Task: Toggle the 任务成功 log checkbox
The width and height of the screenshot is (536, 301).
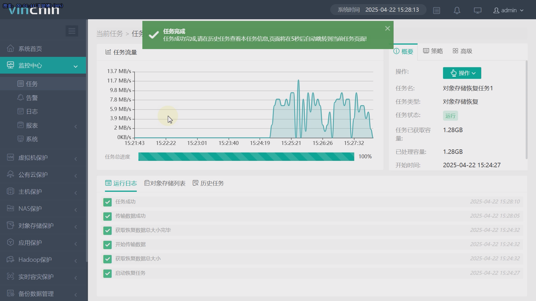Action: (x=107, y=202)
